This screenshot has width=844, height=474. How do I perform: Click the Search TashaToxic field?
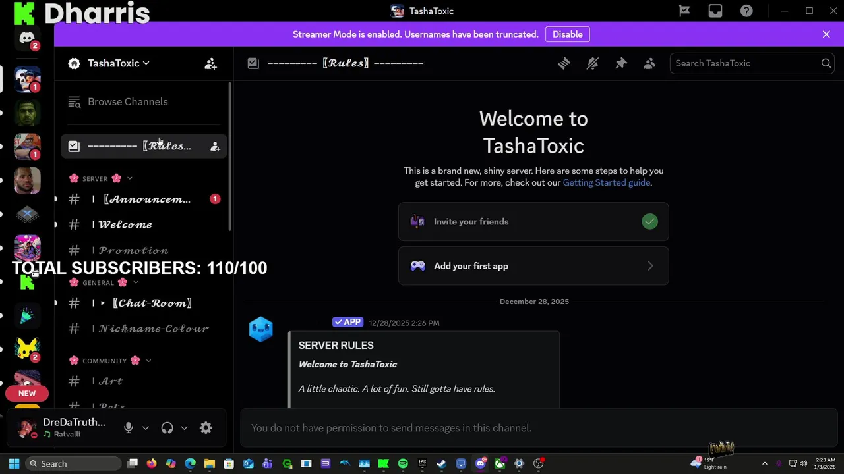coord(752,63)
